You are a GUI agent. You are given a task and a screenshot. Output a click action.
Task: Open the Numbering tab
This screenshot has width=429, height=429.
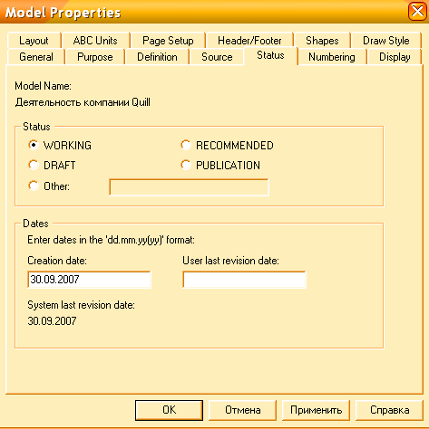[x=332, y=57]
